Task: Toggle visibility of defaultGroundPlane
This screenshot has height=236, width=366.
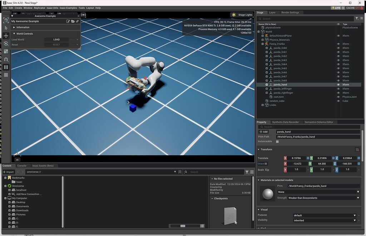Action: tap(338, 36)
